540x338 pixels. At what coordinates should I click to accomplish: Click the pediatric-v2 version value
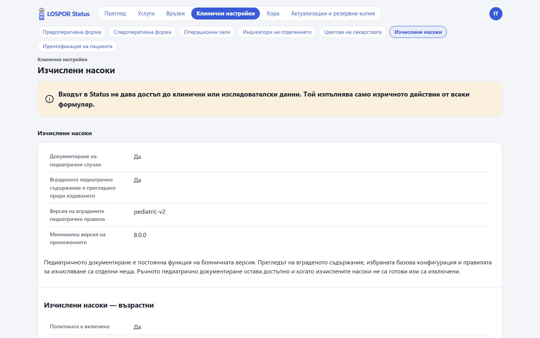(x=150, y=211)
